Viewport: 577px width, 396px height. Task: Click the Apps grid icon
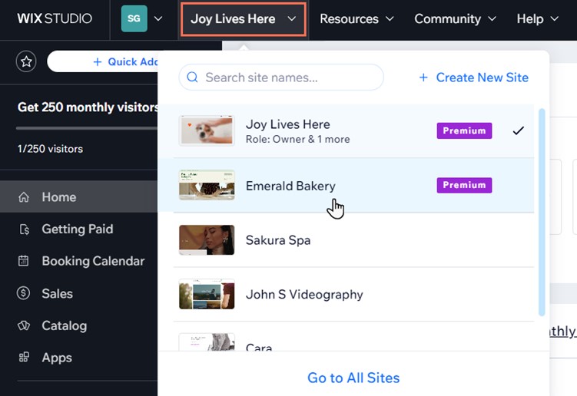click(24, 358)
